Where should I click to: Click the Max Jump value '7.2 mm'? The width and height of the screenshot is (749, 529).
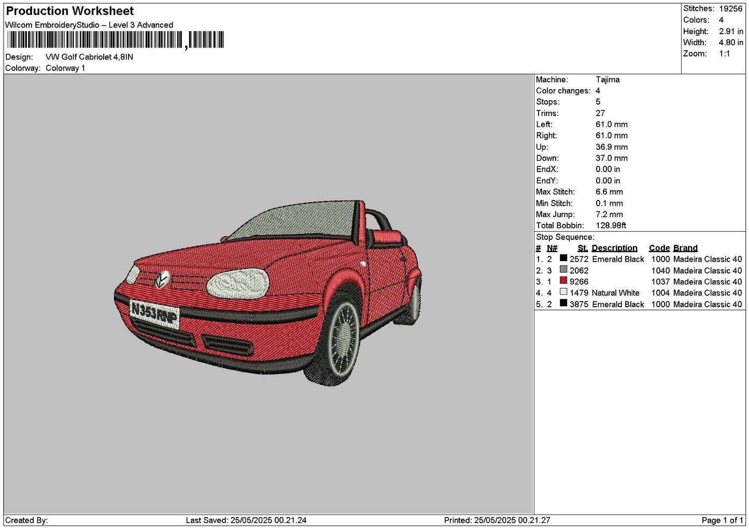609,215
